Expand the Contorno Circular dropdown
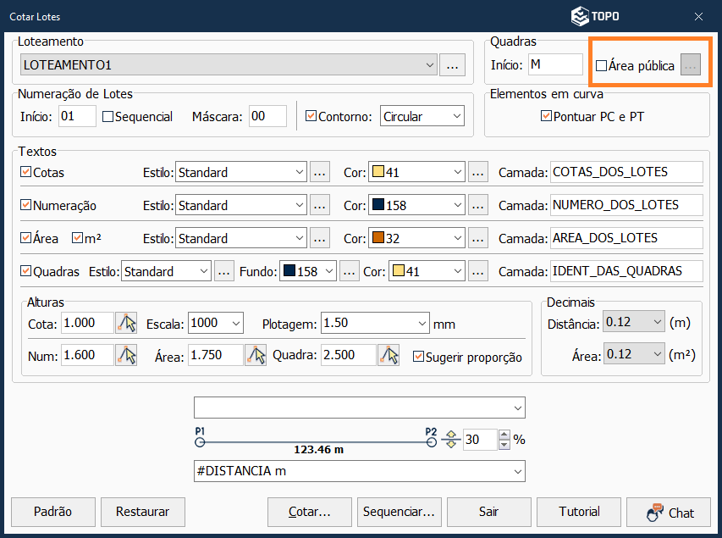The image size is (722, 538). [422, 117]
